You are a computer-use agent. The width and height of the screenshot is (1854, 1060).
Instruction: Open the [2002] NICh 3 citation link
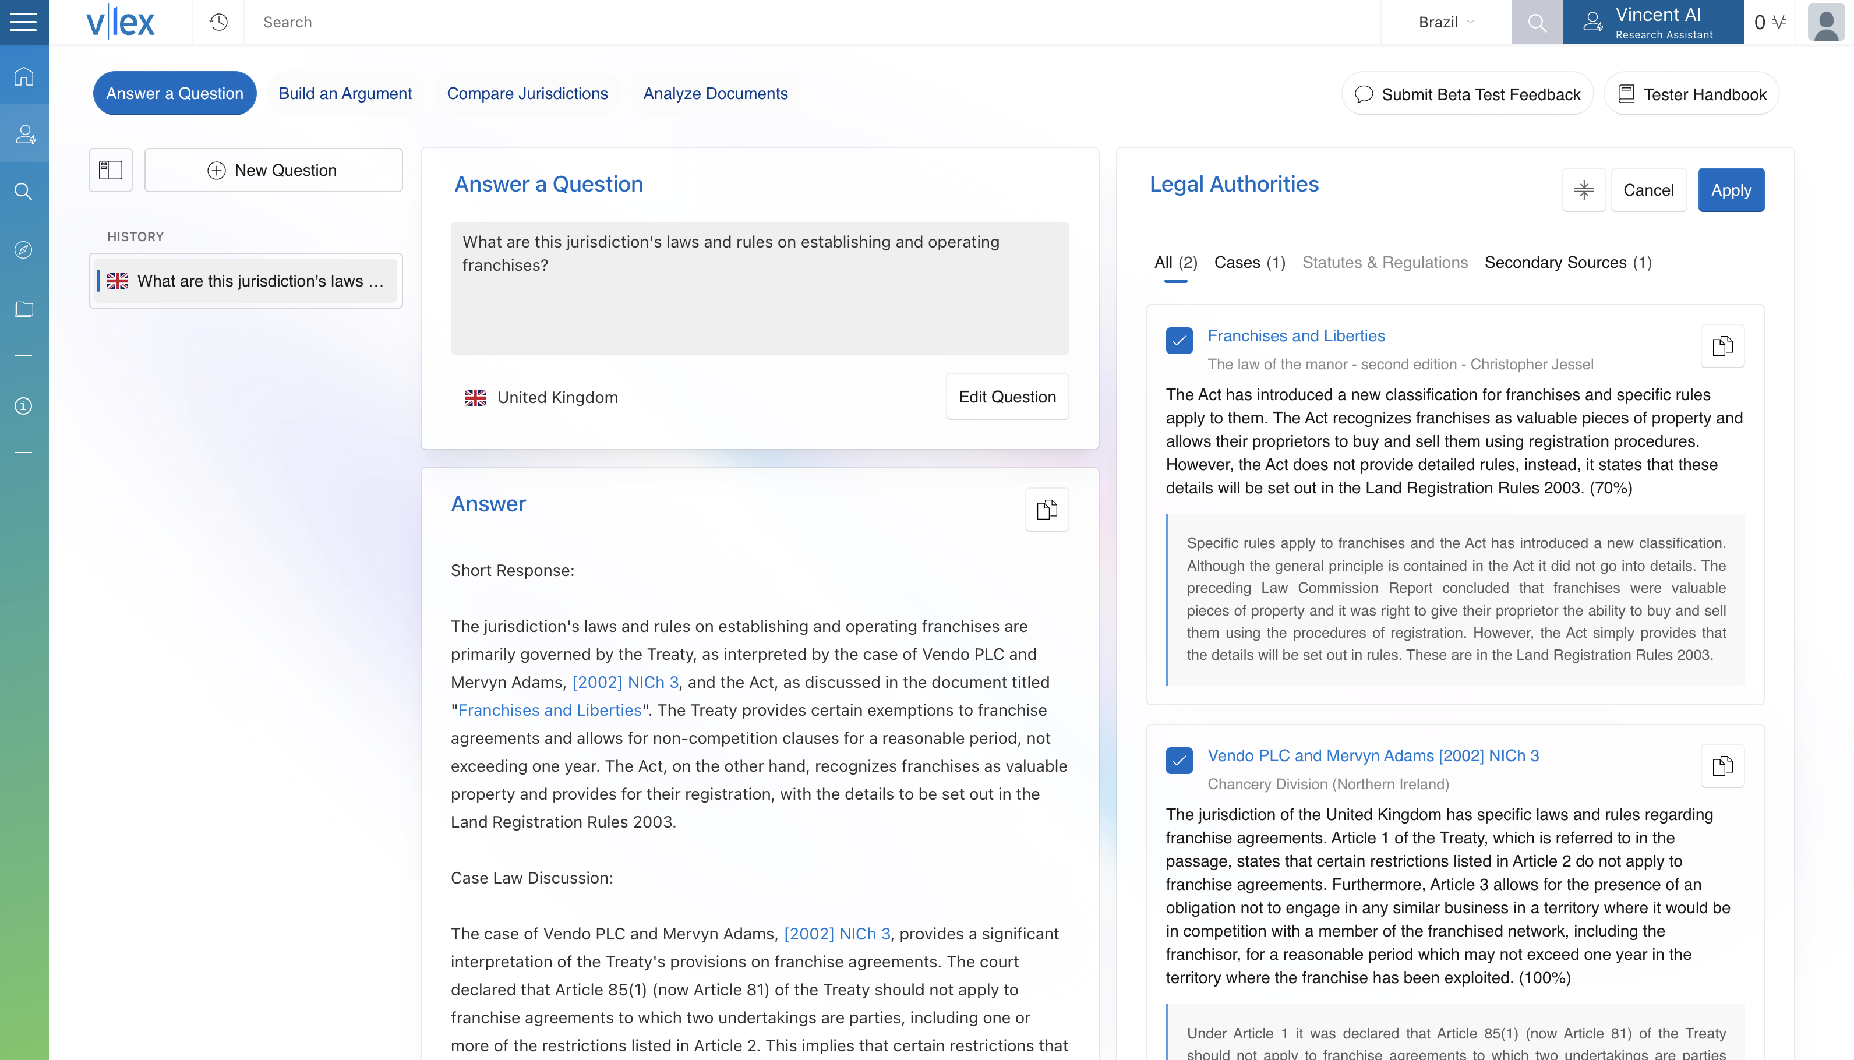[624, 682]
